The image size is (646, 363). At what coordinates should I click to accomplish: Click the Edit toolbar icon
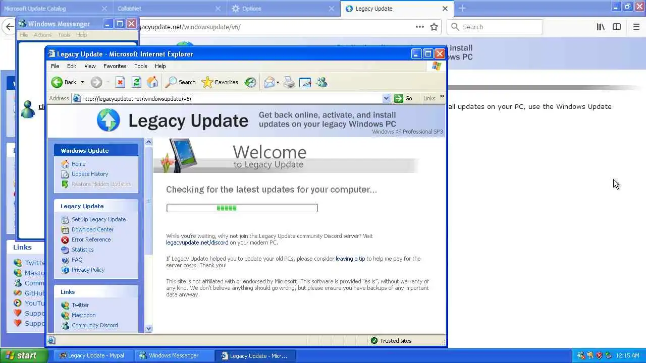coord(305,82)
